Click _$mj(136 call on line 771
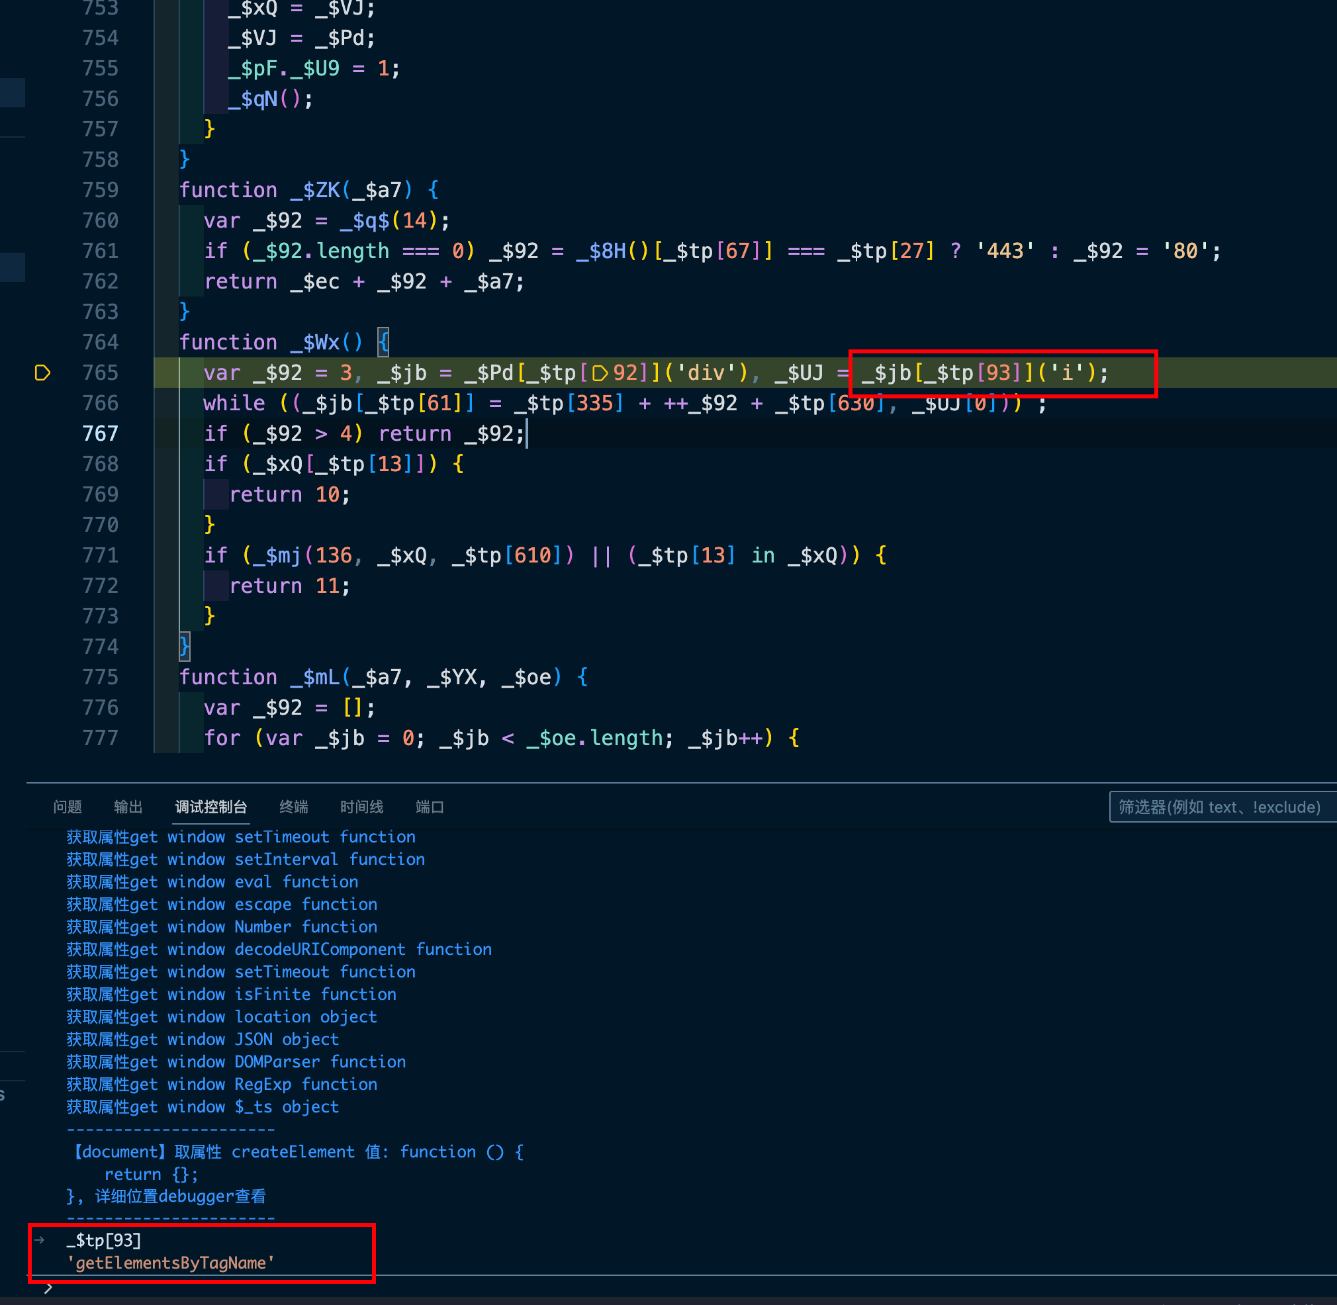The height and width of the screenshot is (1305, 1337). [302, 555]
